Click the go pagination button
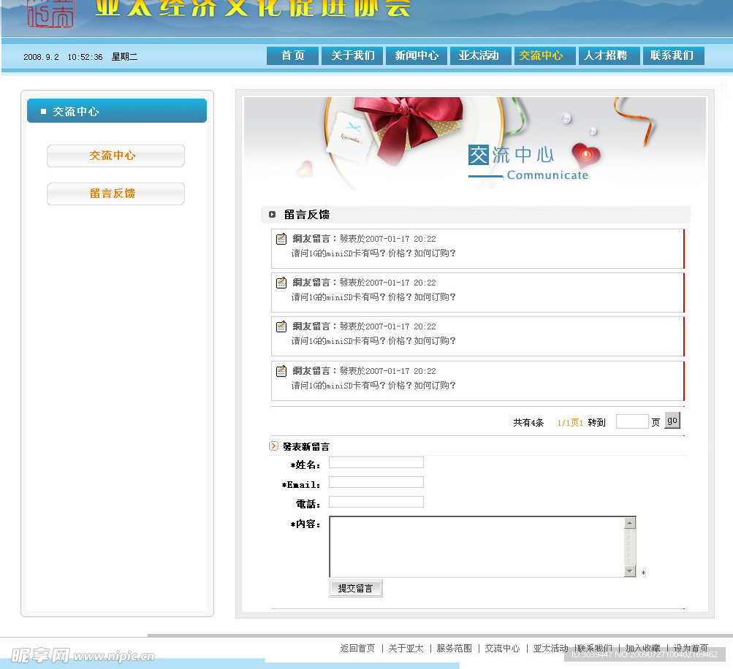733x669 pixels. (x=672, y=421)
